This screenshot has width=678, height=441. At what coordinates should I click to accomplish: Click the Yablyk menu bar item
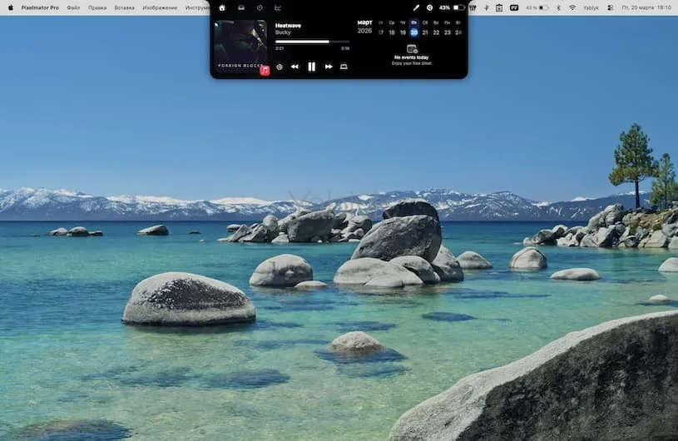[591, 7]
